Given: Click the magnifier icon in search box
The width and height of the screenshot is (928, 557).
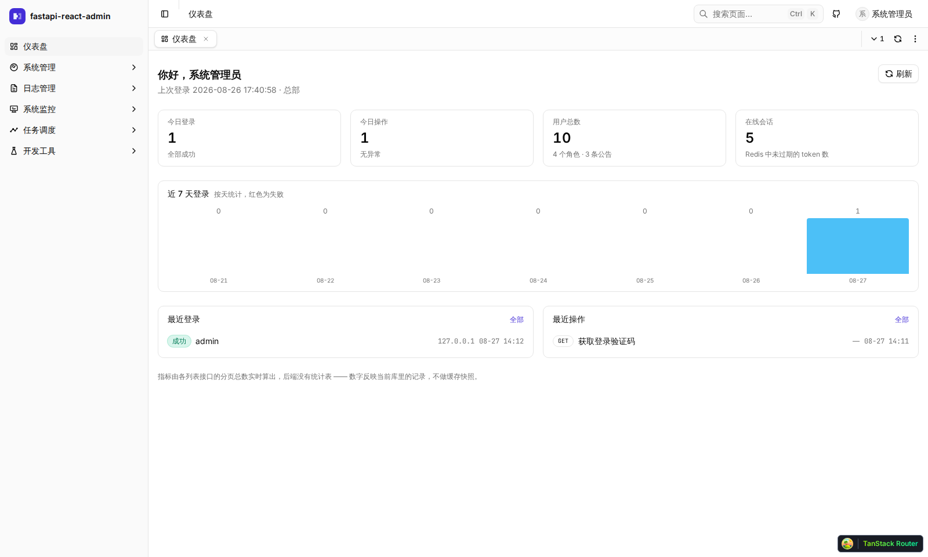Looking at the screenshot, I should 704,14.
